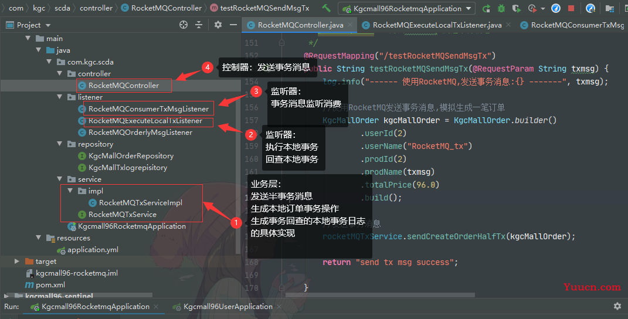Click the green Rerun application icon
Image resolution: width=628 pixels, height=319 pixels.
(x=486, y=8)
